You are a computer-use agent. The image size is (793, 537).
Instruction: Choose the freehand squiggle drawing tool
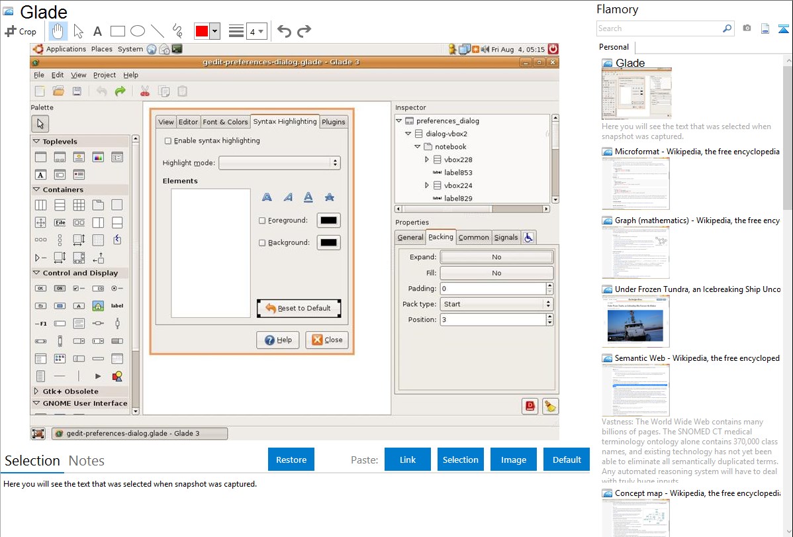(177, 31)
